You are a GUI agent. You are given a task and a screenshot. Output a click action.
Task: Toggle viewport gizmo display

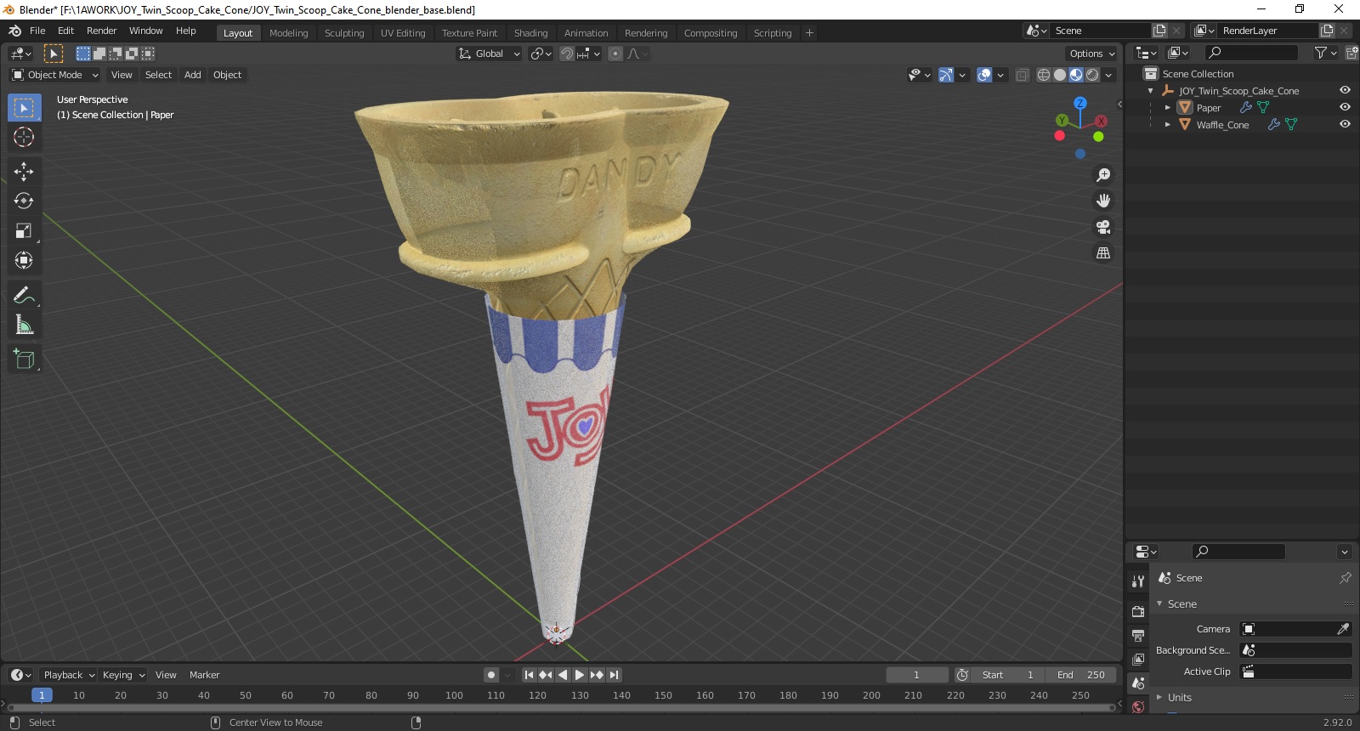(946, 75)
